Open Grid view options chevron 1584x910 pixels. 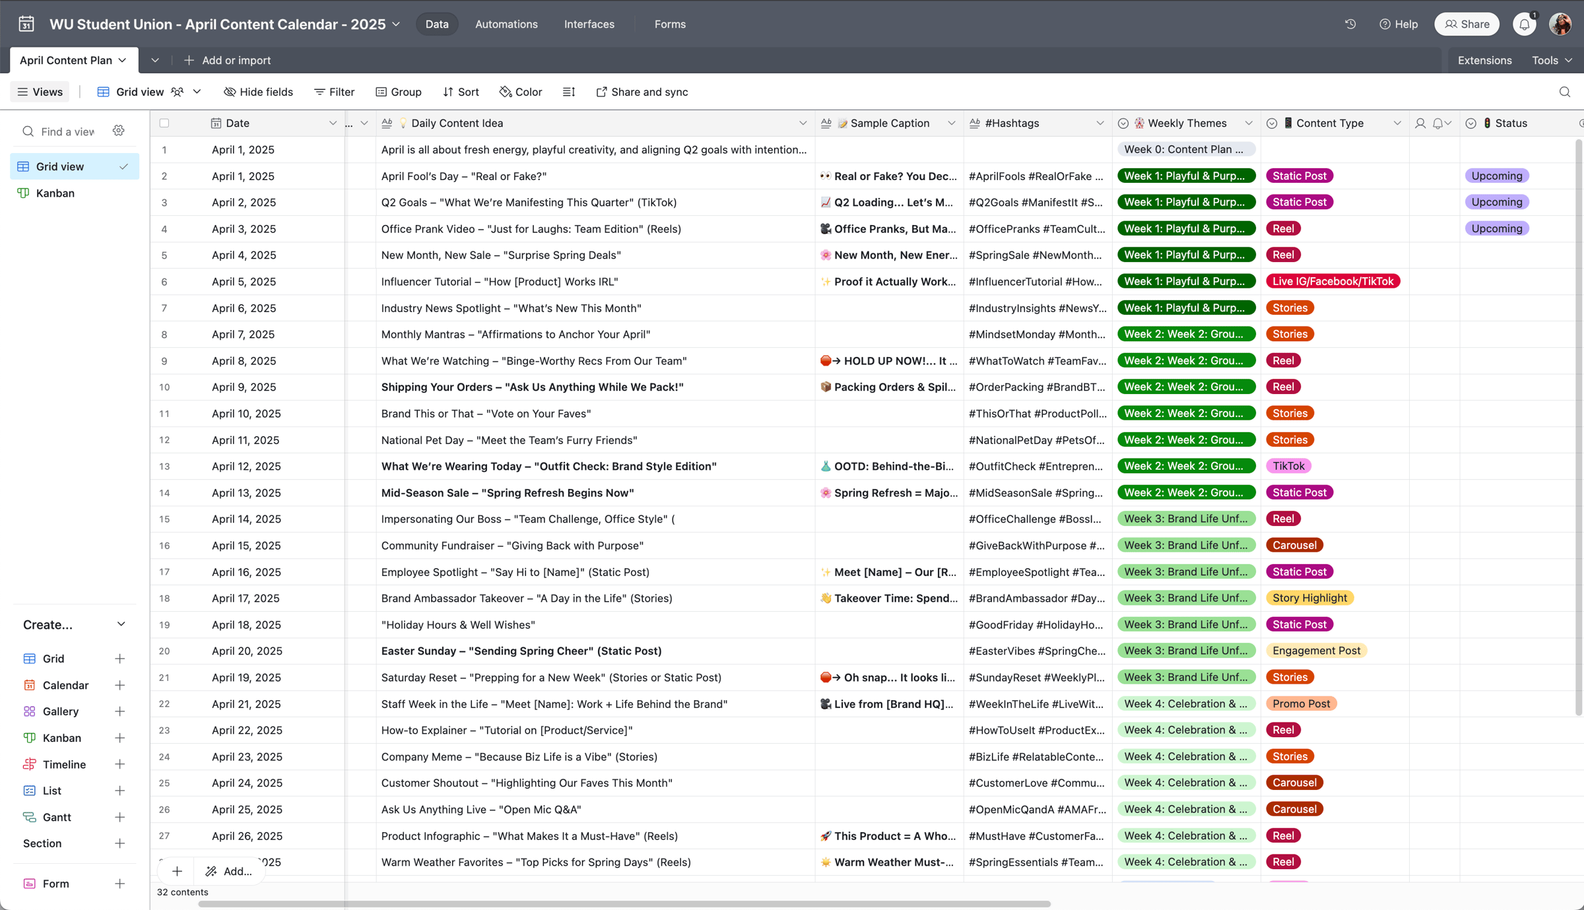197,92
